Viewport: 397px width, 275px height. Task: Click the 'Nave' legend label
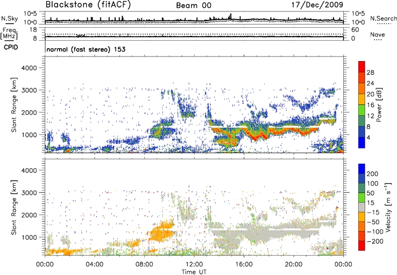point(378,35)
